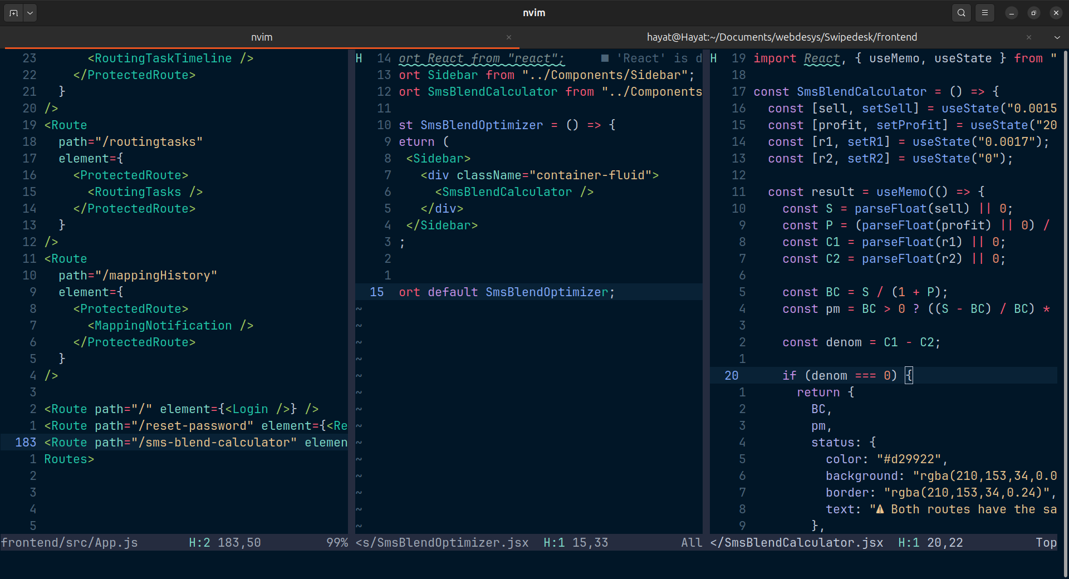Open the hamburger main menu
The height and width of the screenshot is (579, 1069).
coord(984,13)
